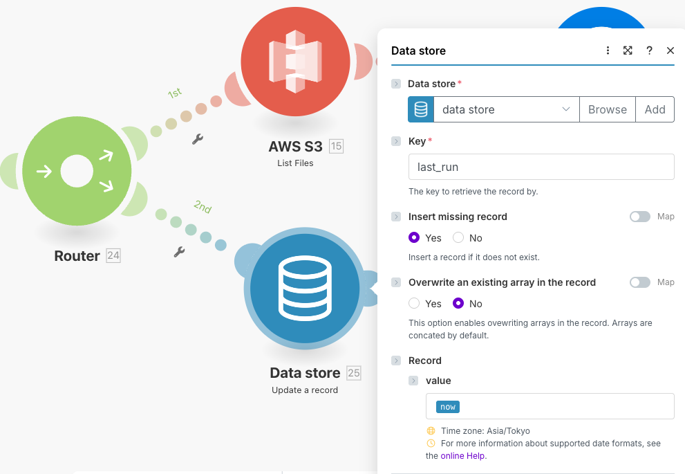This screenshot has height=474, width=685.
Task: Open the panel's three-dot options menu
Action: tap(608, 51)
